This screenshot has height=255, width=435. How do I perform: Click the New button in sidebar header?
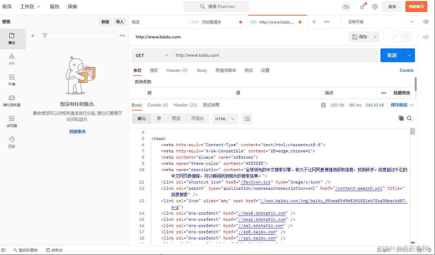pyautogui.click(x=105, y=22)
